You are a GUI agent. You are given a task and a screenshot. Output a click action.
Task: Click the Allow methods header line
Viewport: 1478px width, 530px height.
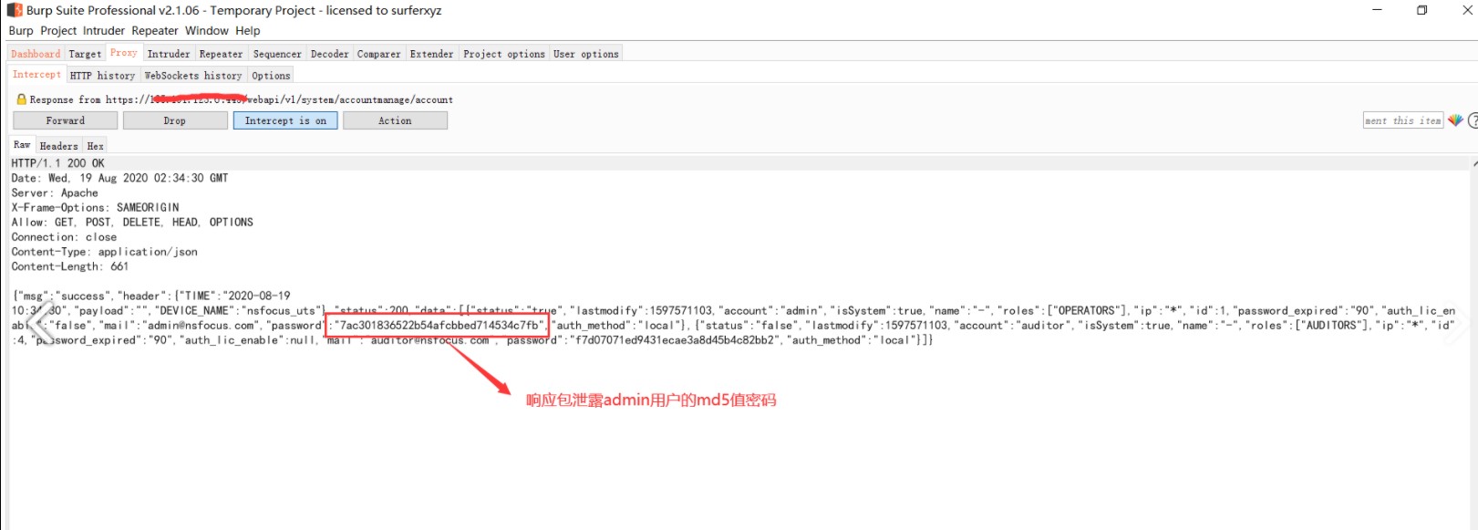point(132,222)
